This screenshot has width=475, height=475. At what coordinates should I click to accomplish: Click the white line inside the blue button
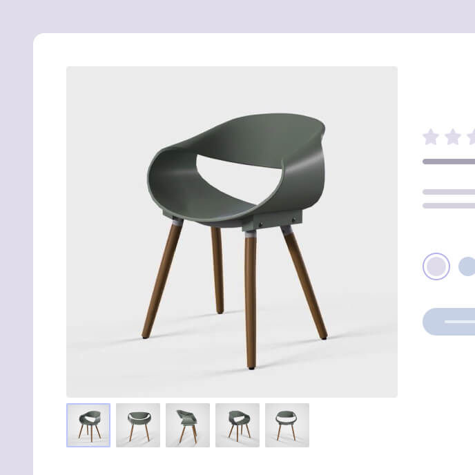click(x=460, y=322)
